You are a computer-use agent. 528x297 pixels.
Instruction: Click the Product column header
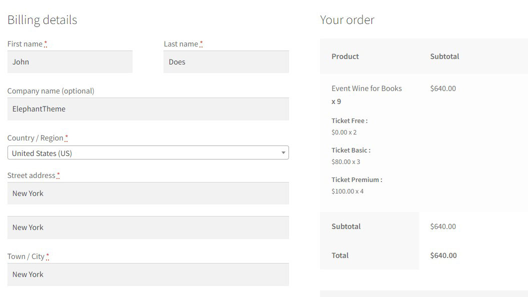tap(345, 56)
